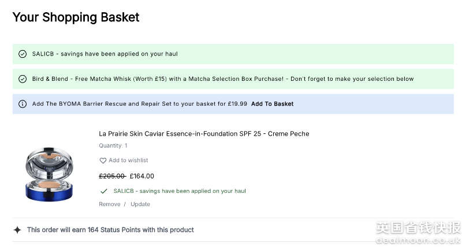Click the discounted £164.00 price
Screen dimensions: 462x250
point(142,177)
